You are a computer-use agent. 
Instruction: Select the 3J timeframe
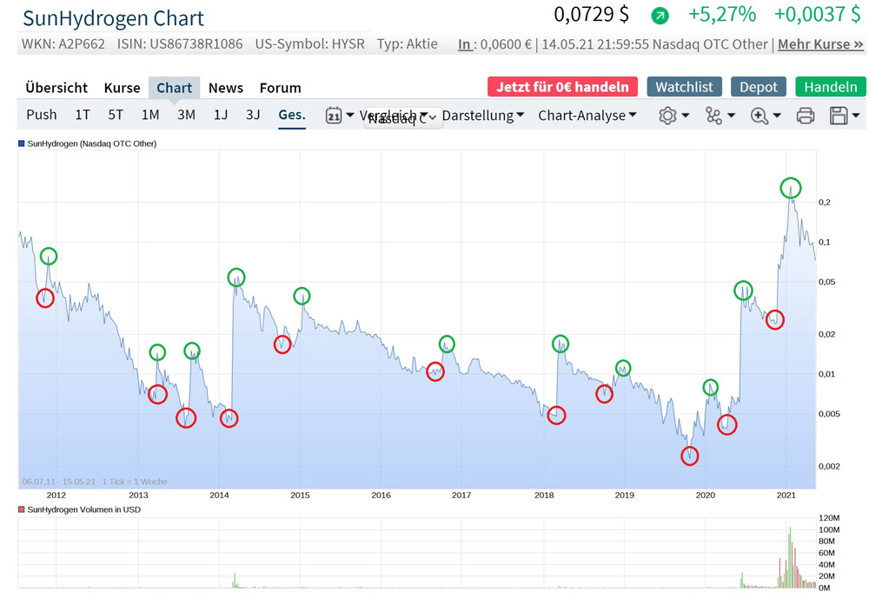point(253,115)
